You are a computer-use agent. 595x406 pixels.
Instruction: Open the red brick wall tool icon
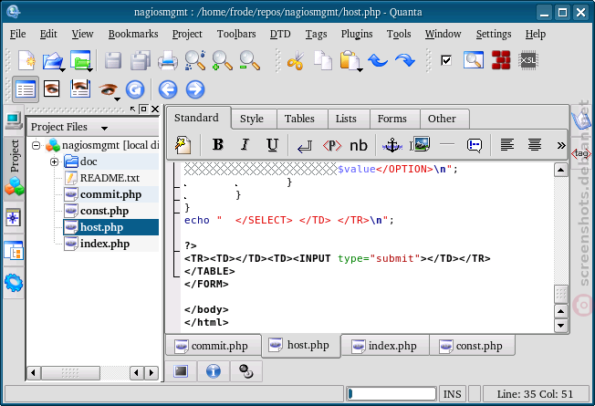(501, 60)
